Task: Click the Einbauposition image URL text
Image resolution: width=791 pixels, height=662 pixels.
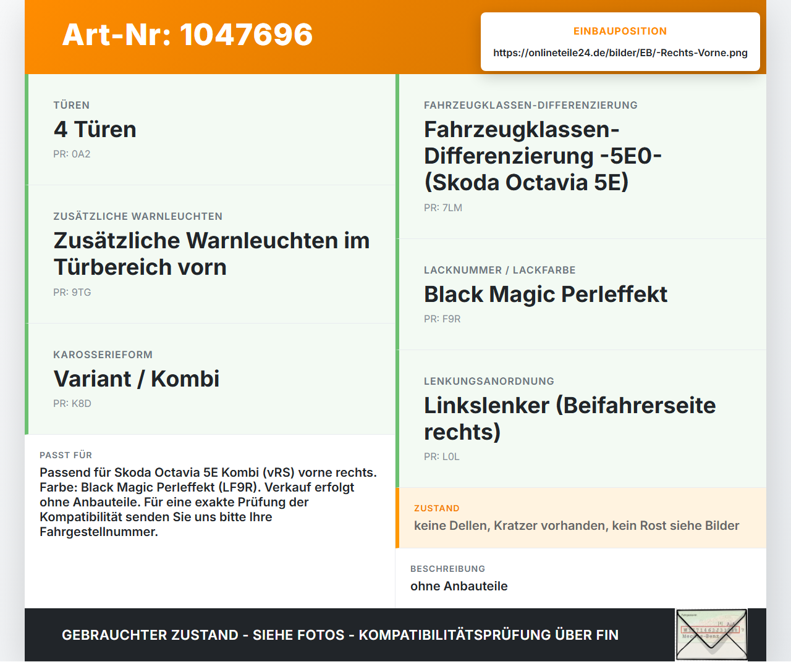Action: 620,52
